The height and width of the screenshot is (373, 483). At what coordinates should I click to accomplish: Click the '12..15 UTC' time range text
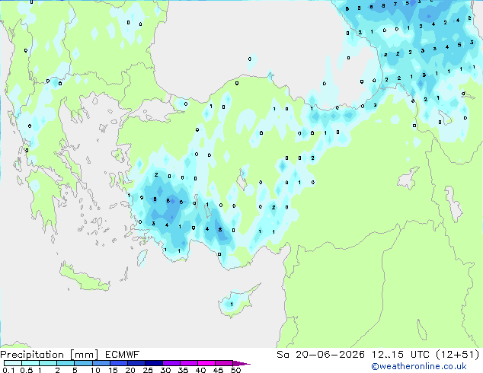(x=401, y=355)
